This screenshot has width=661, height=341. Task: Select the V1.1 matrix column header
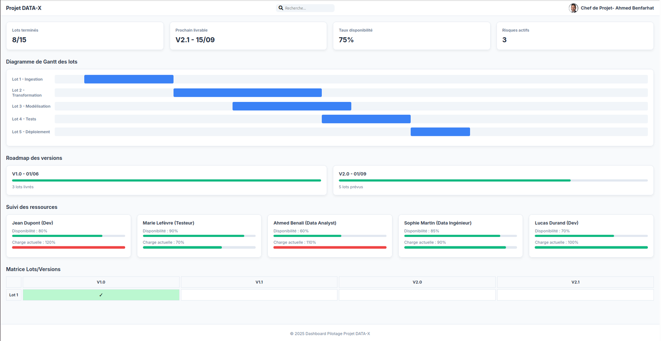tap(259, 282)
